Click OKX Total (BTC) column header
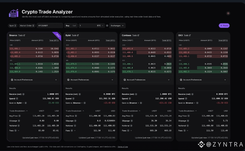245x151 pixels. [x=223, y=41]
